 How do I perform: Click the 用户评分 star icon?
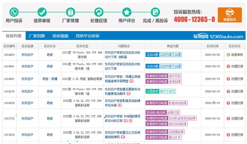tap(127, 12)
